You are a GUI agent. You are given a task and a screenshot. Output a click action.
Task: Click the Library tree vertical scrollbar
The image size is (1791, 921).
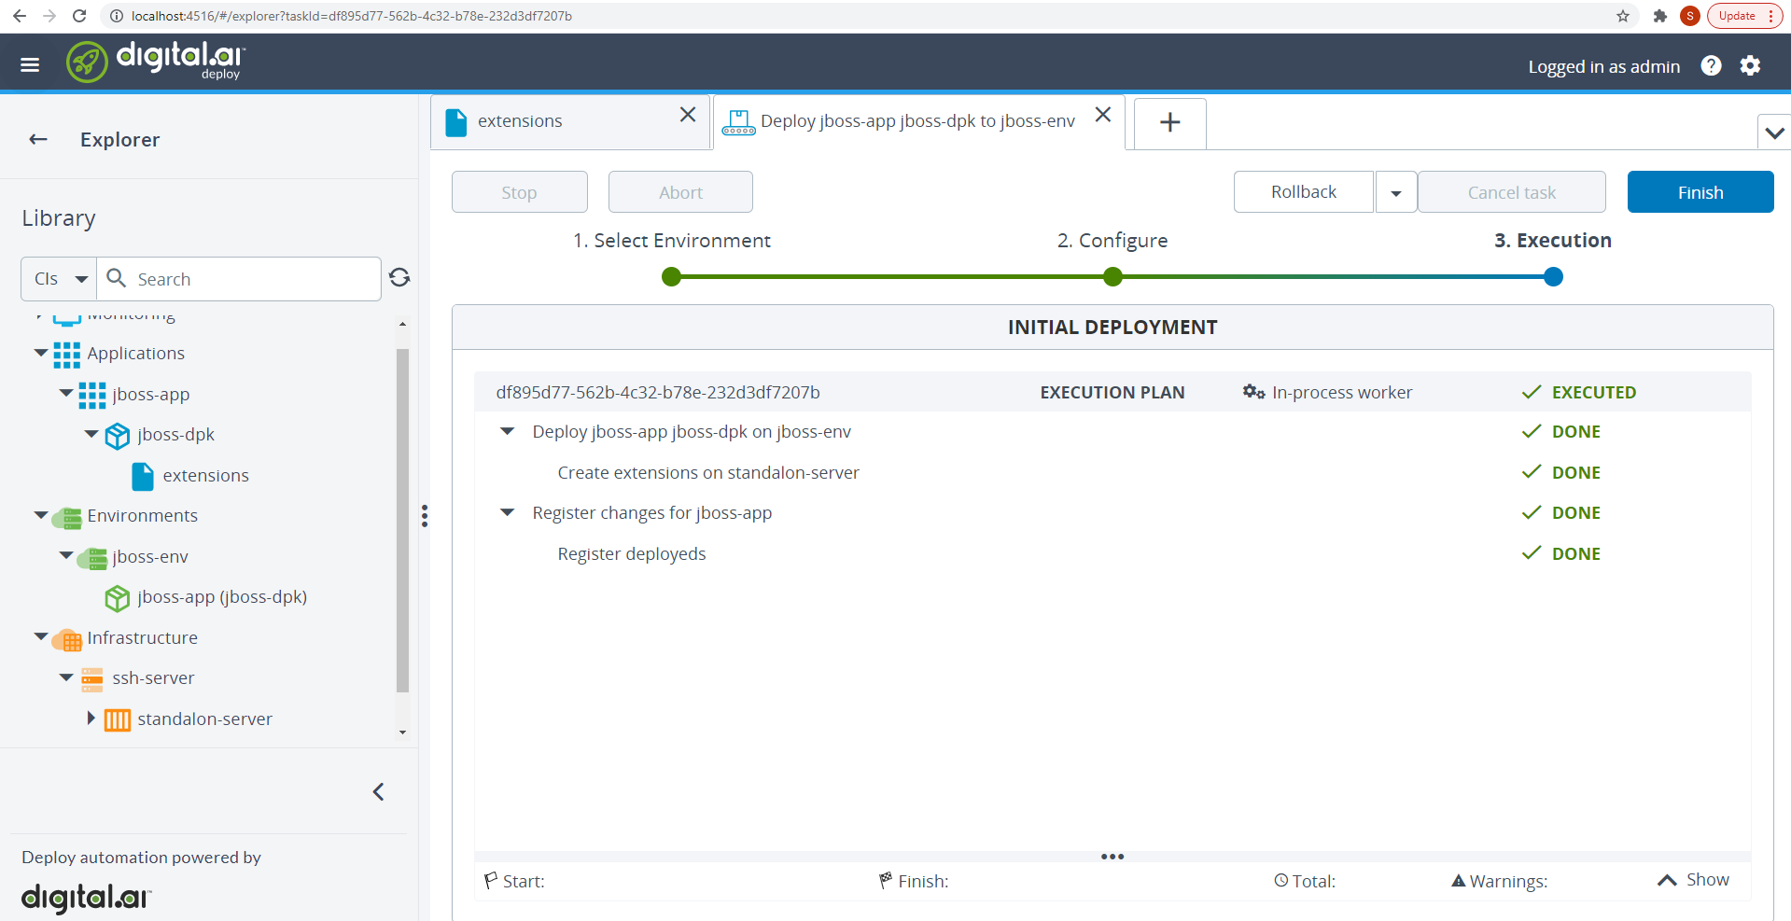[x=402, y=521]
